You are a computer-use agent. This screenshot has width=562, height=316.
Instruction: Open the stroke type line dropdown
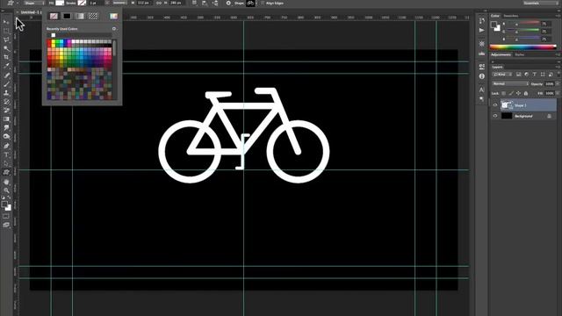pyautogui.click(x=119, y=3)
